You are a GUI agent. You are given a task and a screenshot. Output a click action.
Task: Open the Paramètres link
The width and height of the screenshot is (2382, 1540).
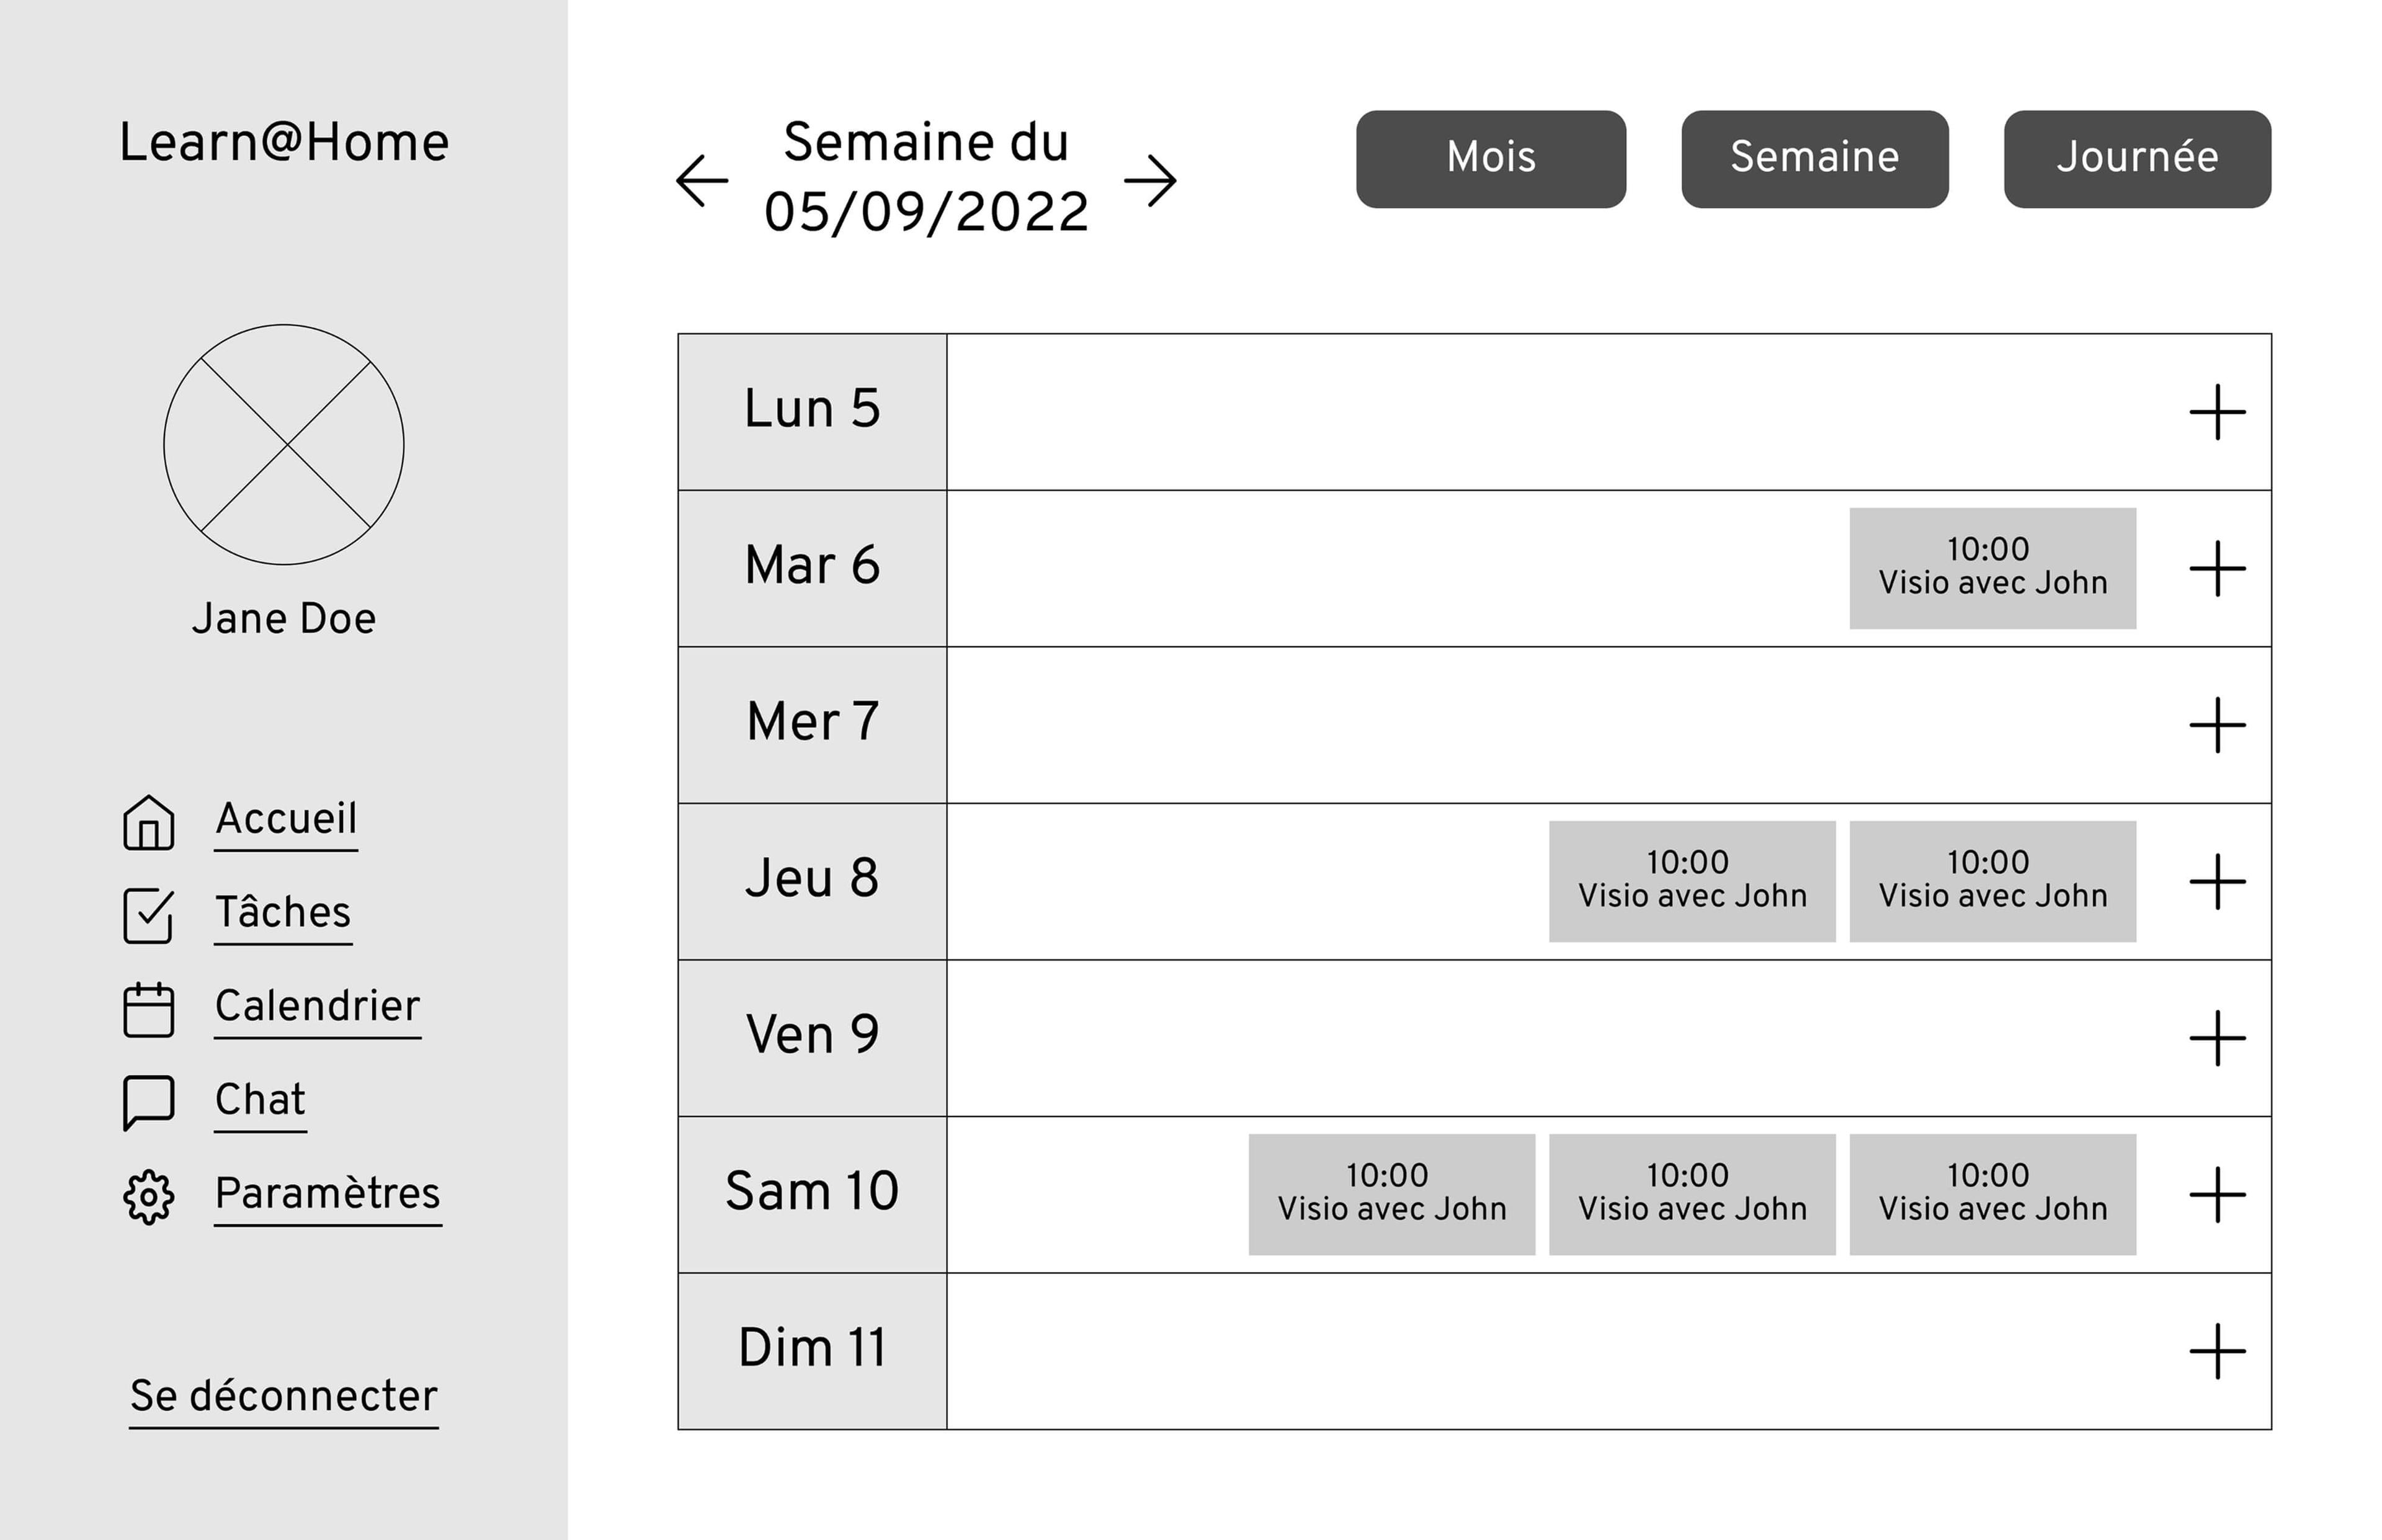tap(327, 1193)
